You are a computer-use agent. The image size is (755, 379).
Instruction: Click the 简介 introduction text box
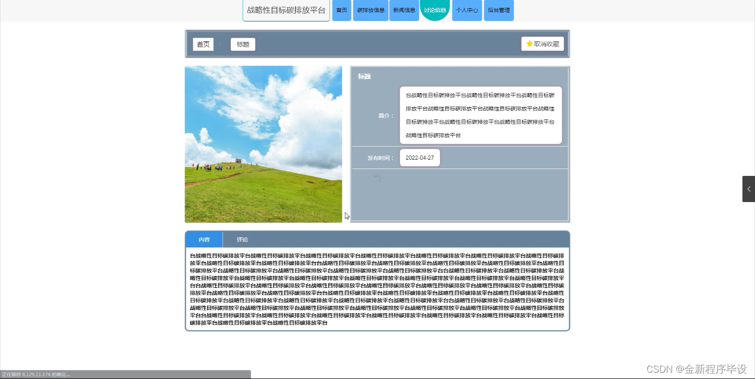(480, 115)
